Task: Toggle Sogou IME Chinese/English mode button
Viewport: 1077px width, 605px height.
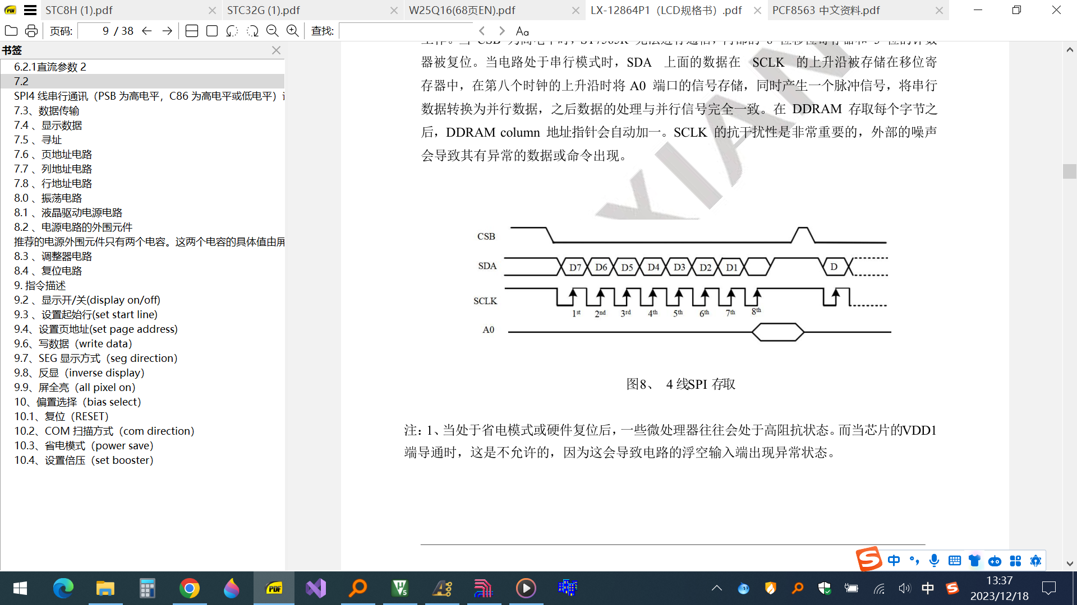Action: (894, 560)
